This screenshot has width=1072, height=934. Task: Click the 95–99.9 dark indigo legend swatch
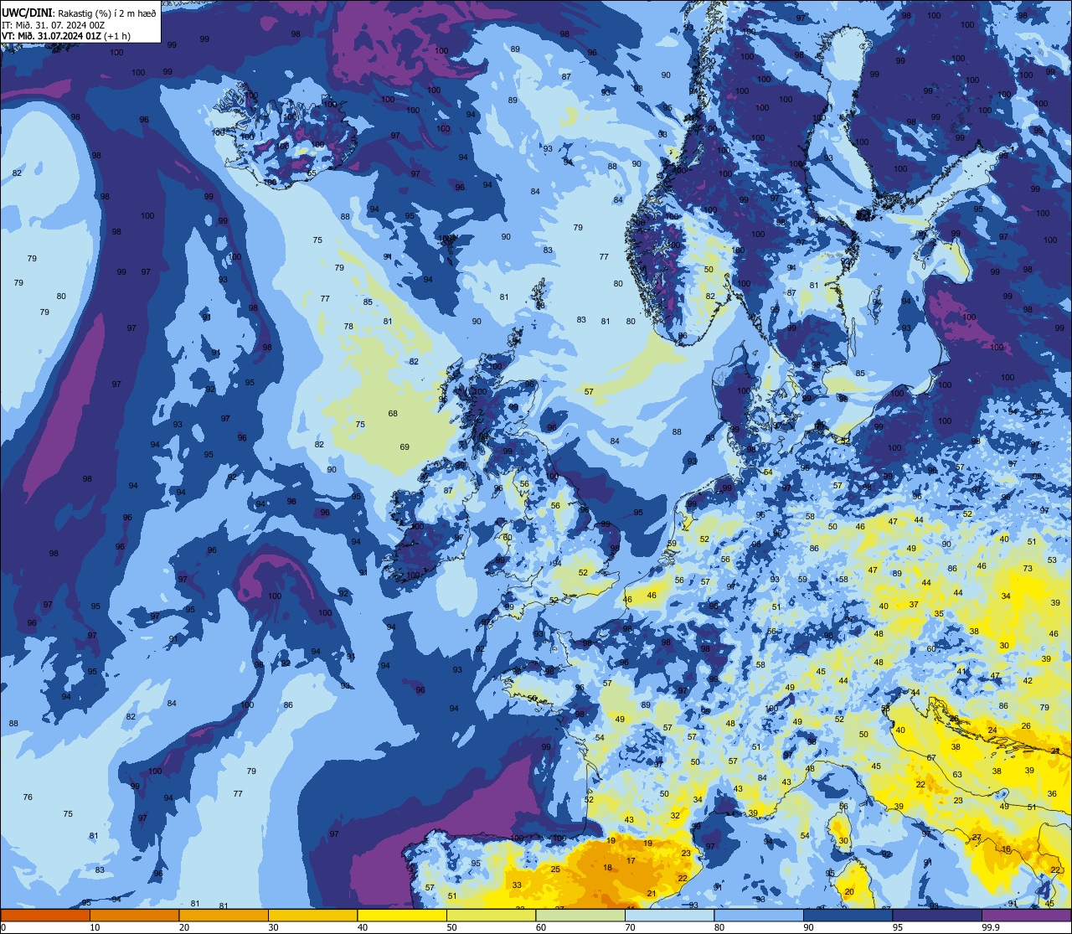[937, 915]
